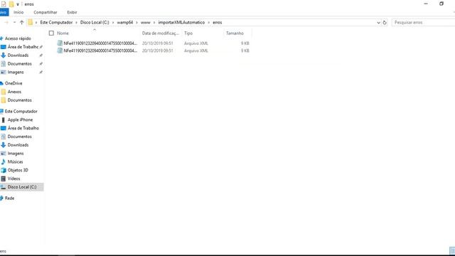Screen dimensions: 455x256
Task: Click www in the address breadcrumb
Action: 145,22
